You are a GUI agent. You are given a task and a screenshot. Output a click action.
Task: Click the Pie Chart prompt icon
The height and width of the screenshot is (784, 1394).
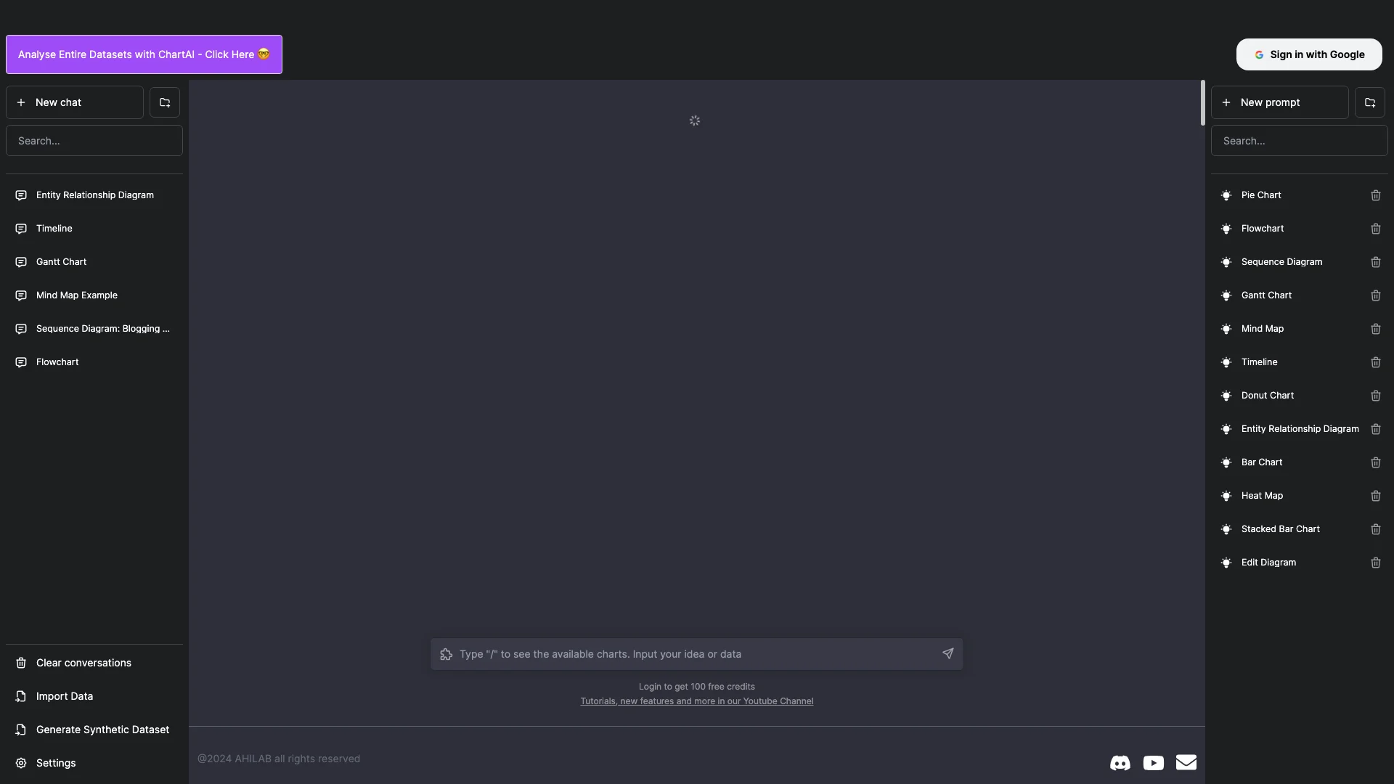tap(1226, 195)
